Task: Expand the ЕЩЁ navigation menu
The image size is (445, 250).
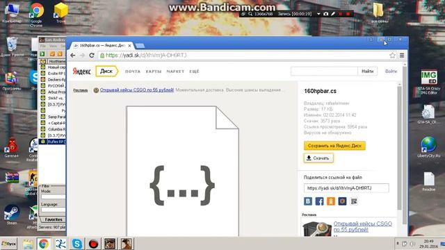Action: [195, 72]
